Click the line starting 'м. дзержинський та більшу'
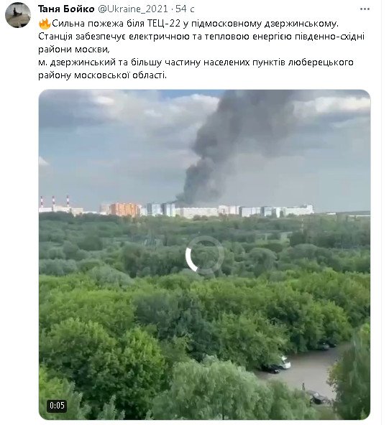Image resolution: width=389 pixels, height=425 pixels. 196,62
